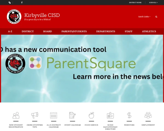Click the Food Service apple icon
This screenshot has height=131, width=164.
pyautogui.click(x=91, y=115)
